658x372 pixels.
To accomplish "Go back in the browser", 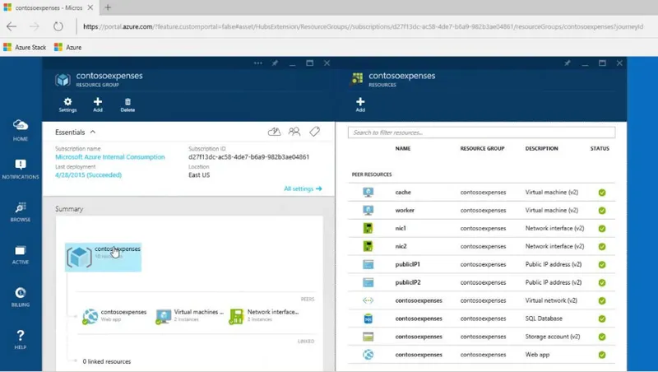I will pyautogui.click(x=12, y=26).
